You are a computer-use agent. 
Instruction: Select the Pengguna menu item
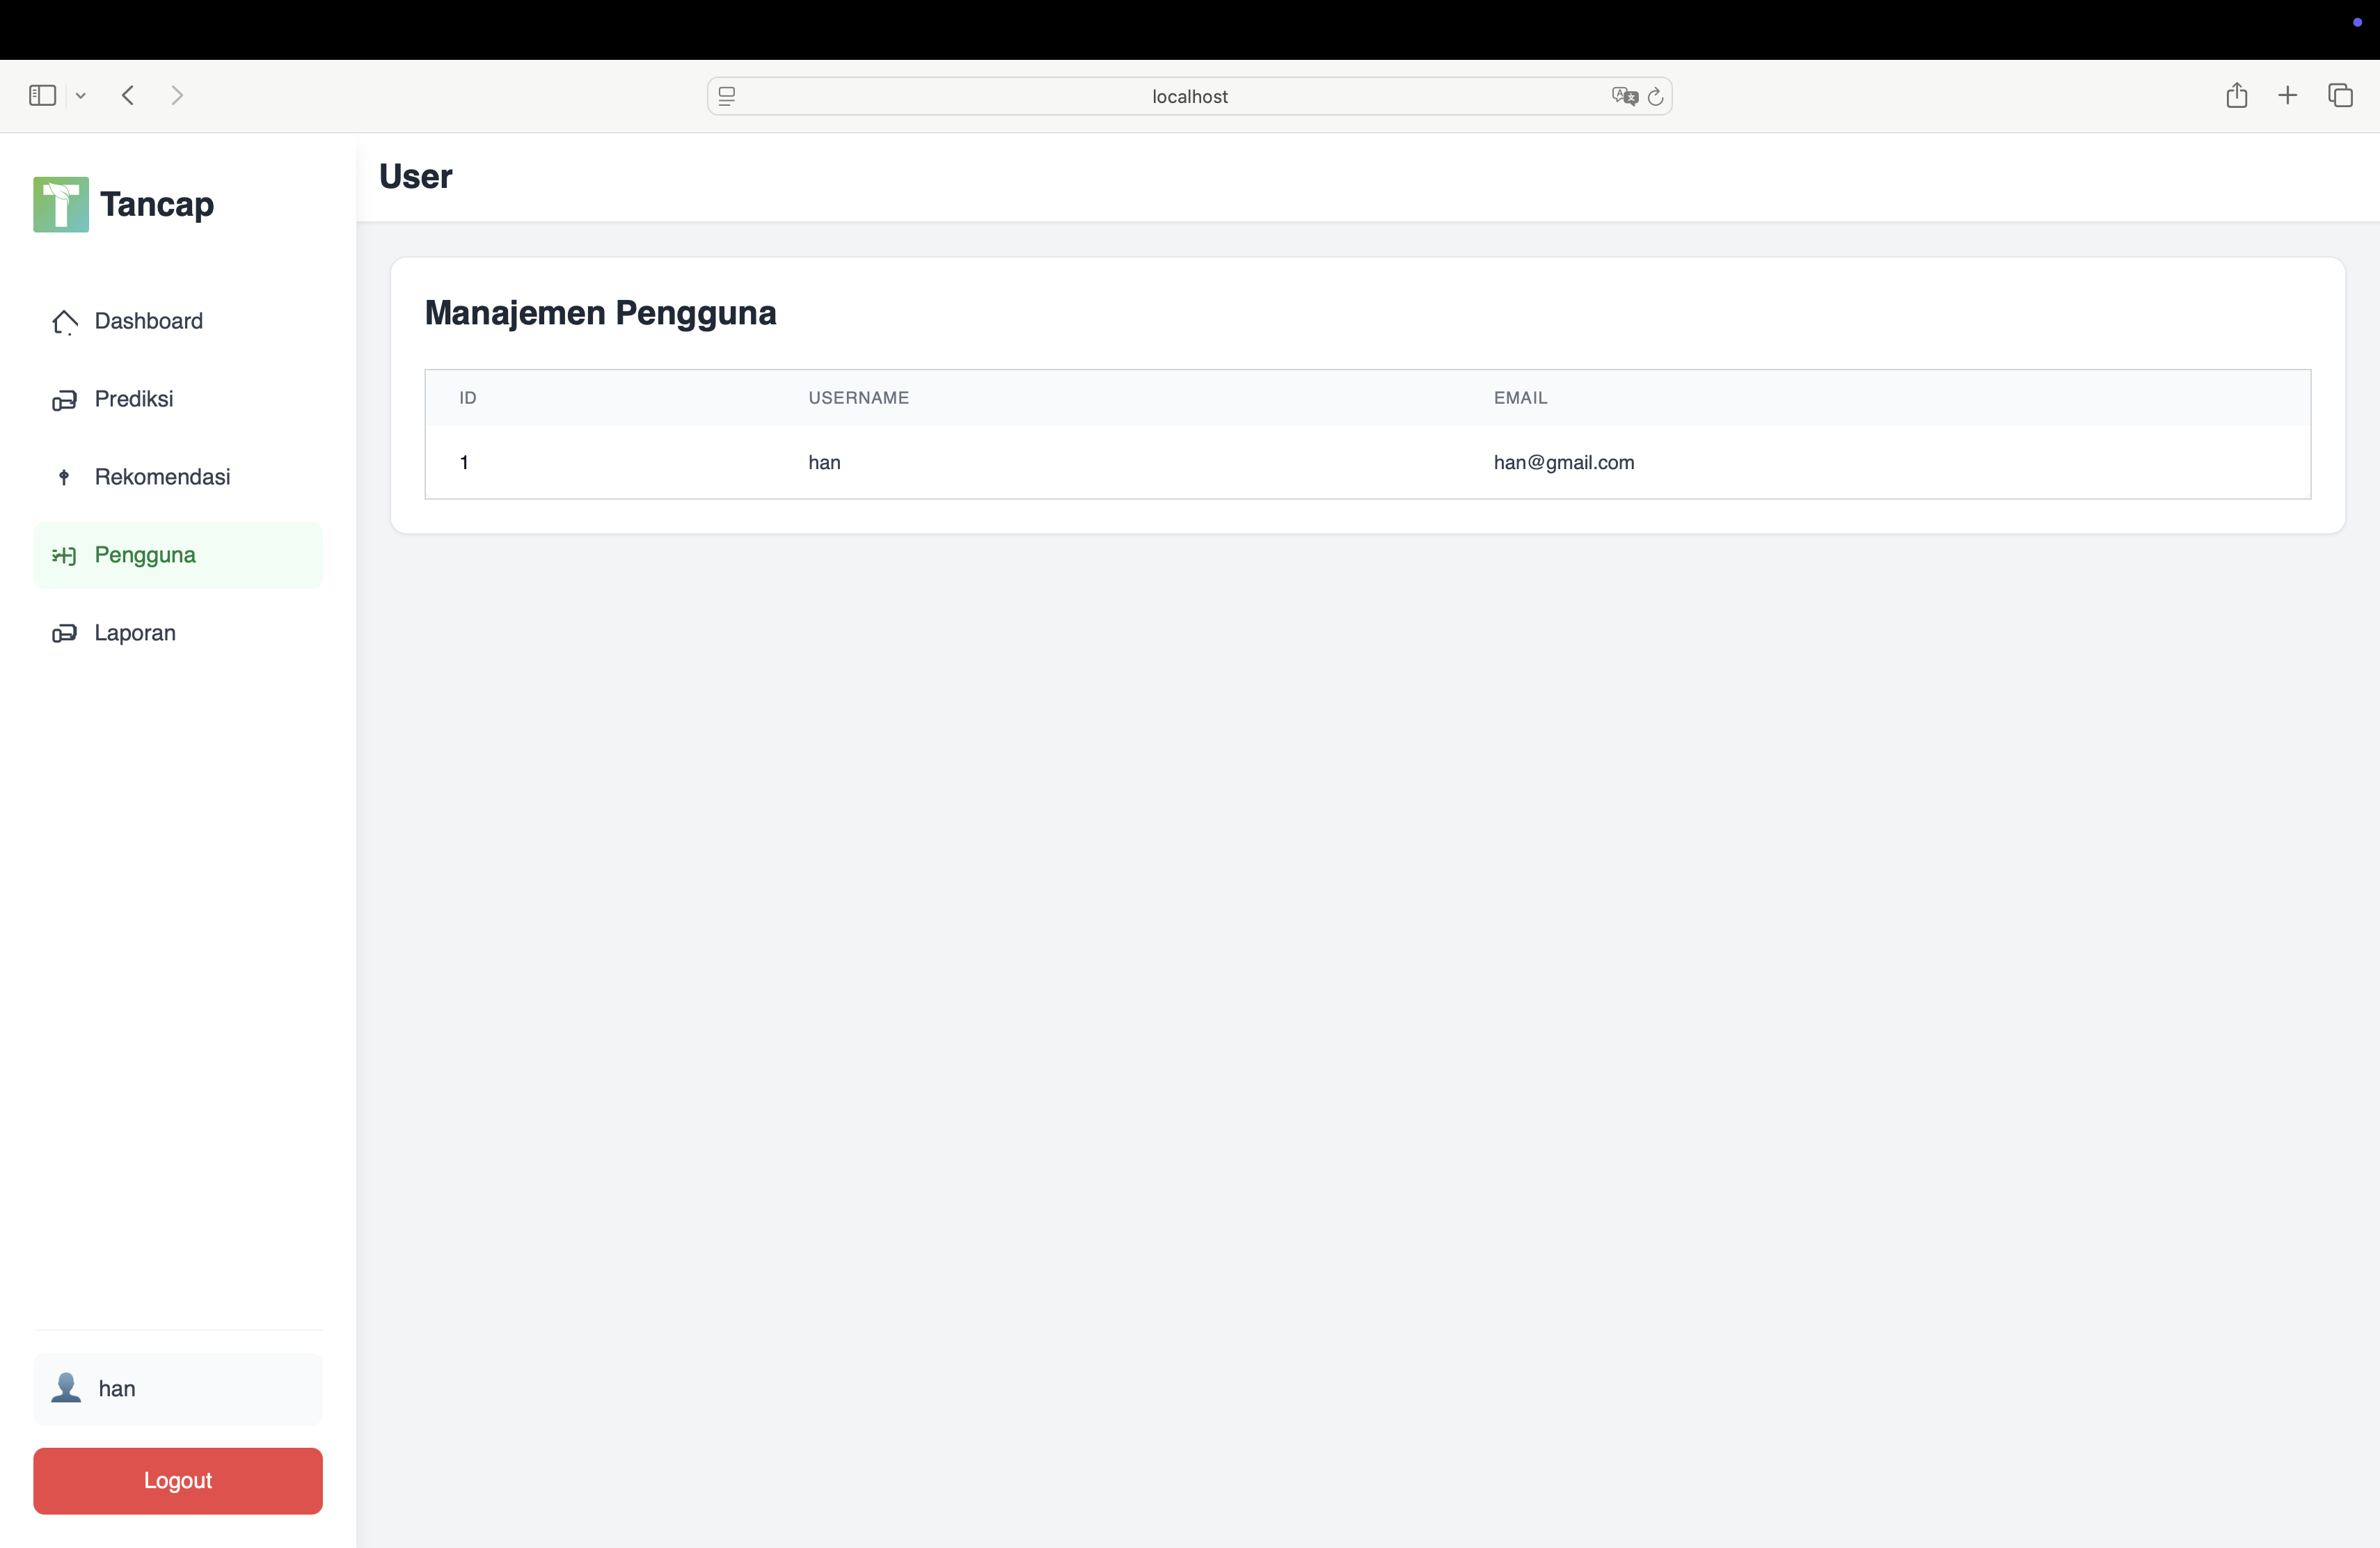point(178,555)
